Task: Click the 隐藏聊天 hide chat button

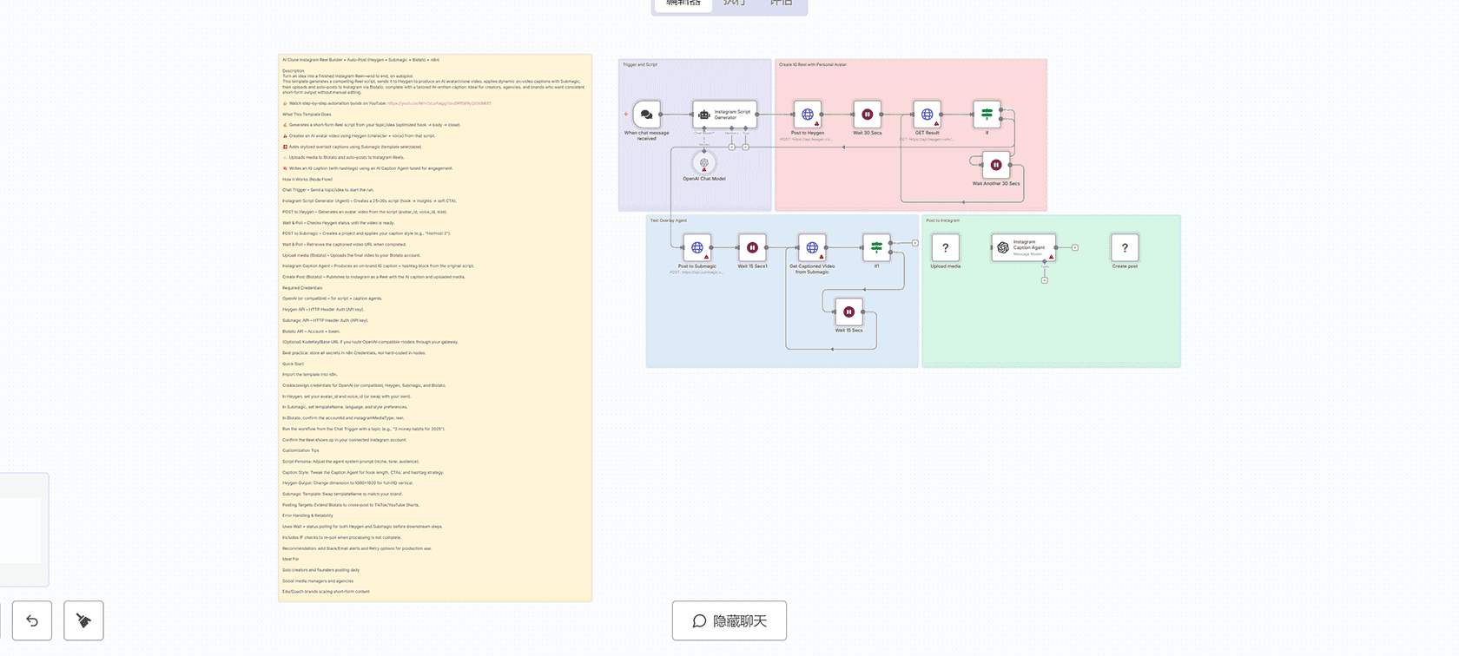Action: pyautogui.click(x=729, y=620)
